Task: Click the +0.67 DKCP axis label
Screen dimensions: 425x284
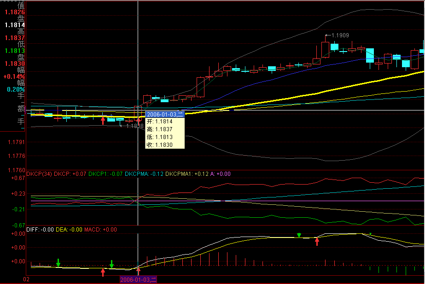Action: pos(18,178)
